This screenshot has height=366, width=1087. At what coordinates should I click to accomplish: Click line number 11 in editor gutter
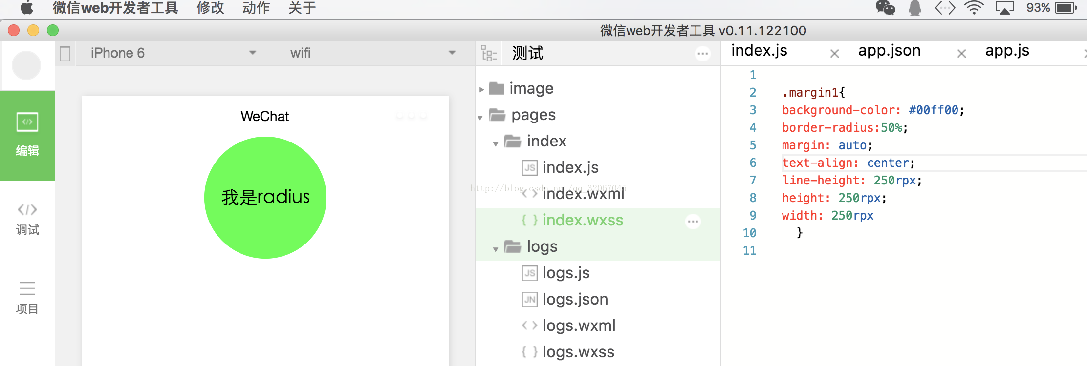coord(749,250)
